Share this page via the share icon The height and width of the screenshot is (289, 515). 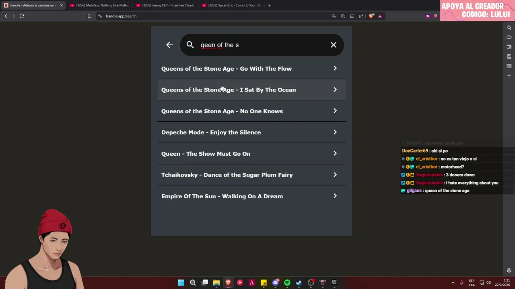(361, 16)
